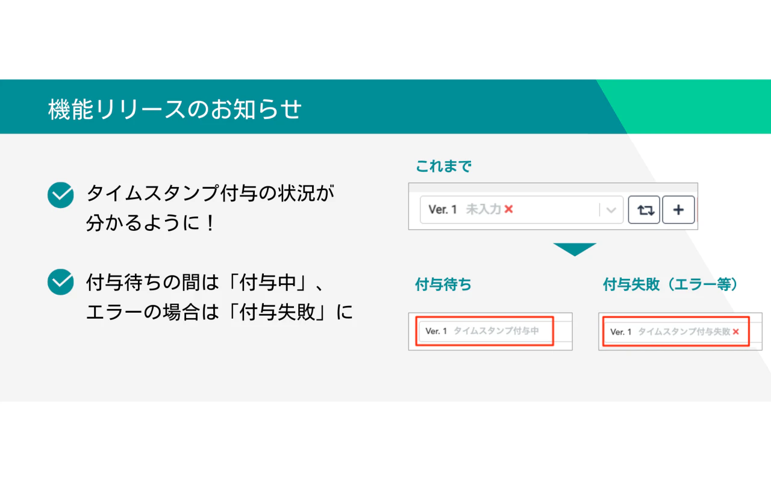Click the エラーの場合は「付与失敗」に text line
The height and width of the screenshot is (481, 771).
[x=219, y=311]
